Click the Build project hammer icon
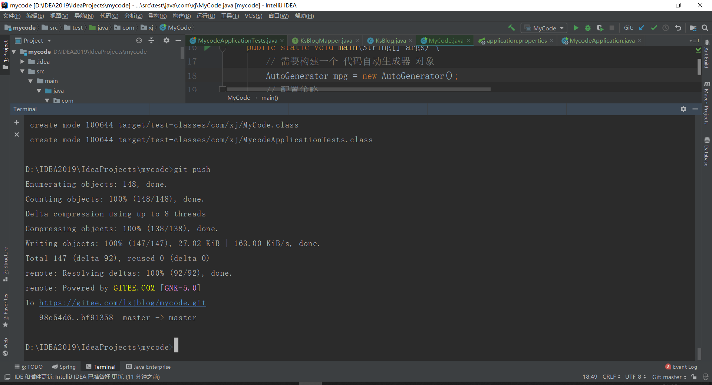This screenshot has width=712, height=385. coord(511,28)
